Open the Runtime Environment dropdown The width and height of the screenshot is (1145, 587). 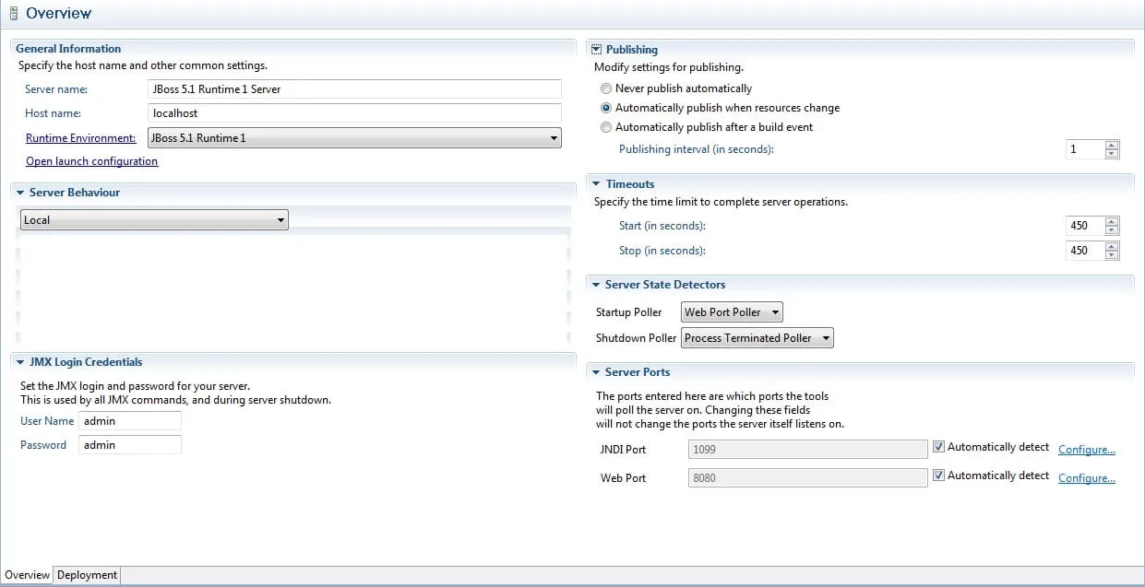[355, 138]
